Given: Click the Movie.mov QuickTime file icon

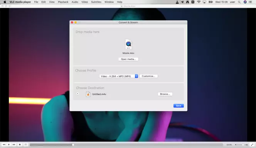Looking at the screenshot, I should pos(128,44).
